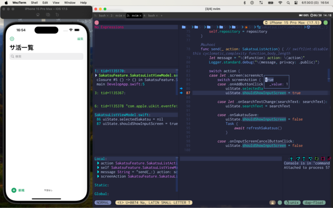Tap the Simulator home button icon
The height and width of the screenshot is (208, 333).
click(x=38, y=15)
